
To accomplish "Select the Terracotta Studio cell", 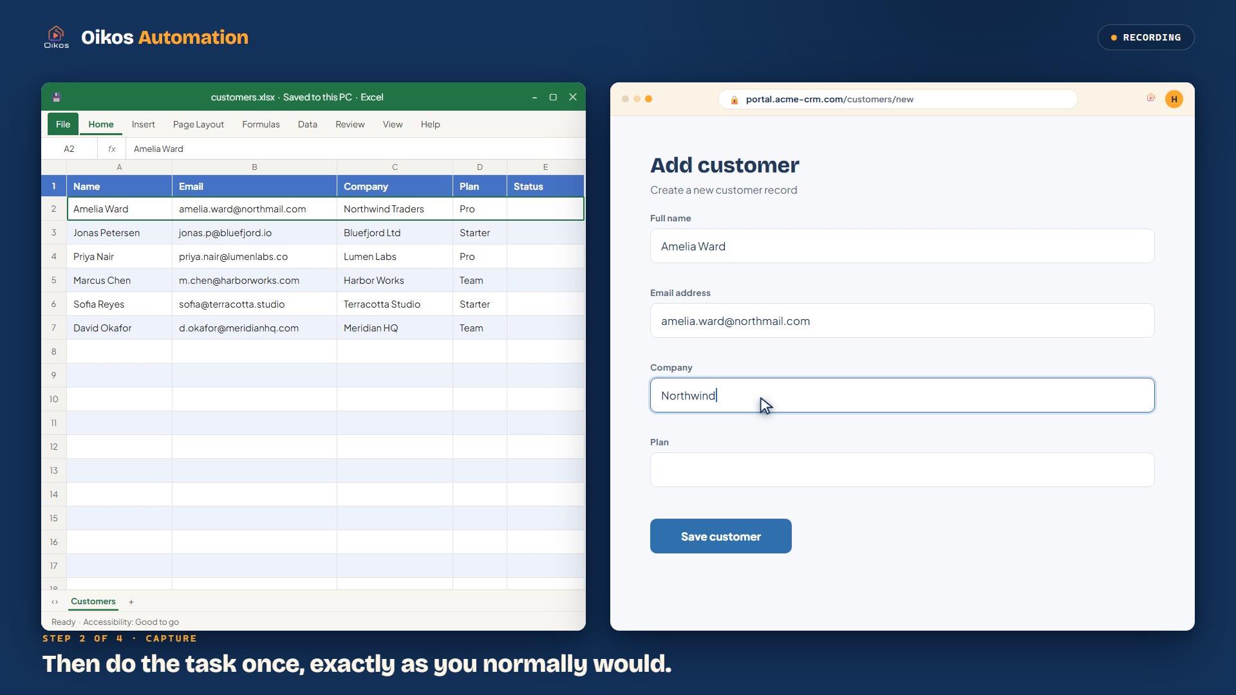I will (395, 304).
